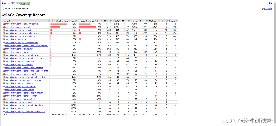276x126 pixels.
Task: Click package icon beside com.taikang.devops.core.excel
Action: pyautogui.click(x=3, y=64)
